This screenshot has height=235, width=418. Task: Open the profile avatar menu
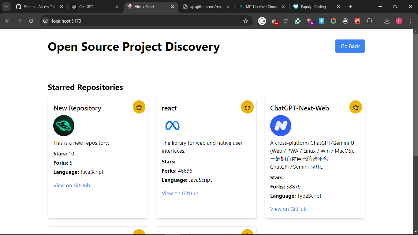(x=399, y=21)
